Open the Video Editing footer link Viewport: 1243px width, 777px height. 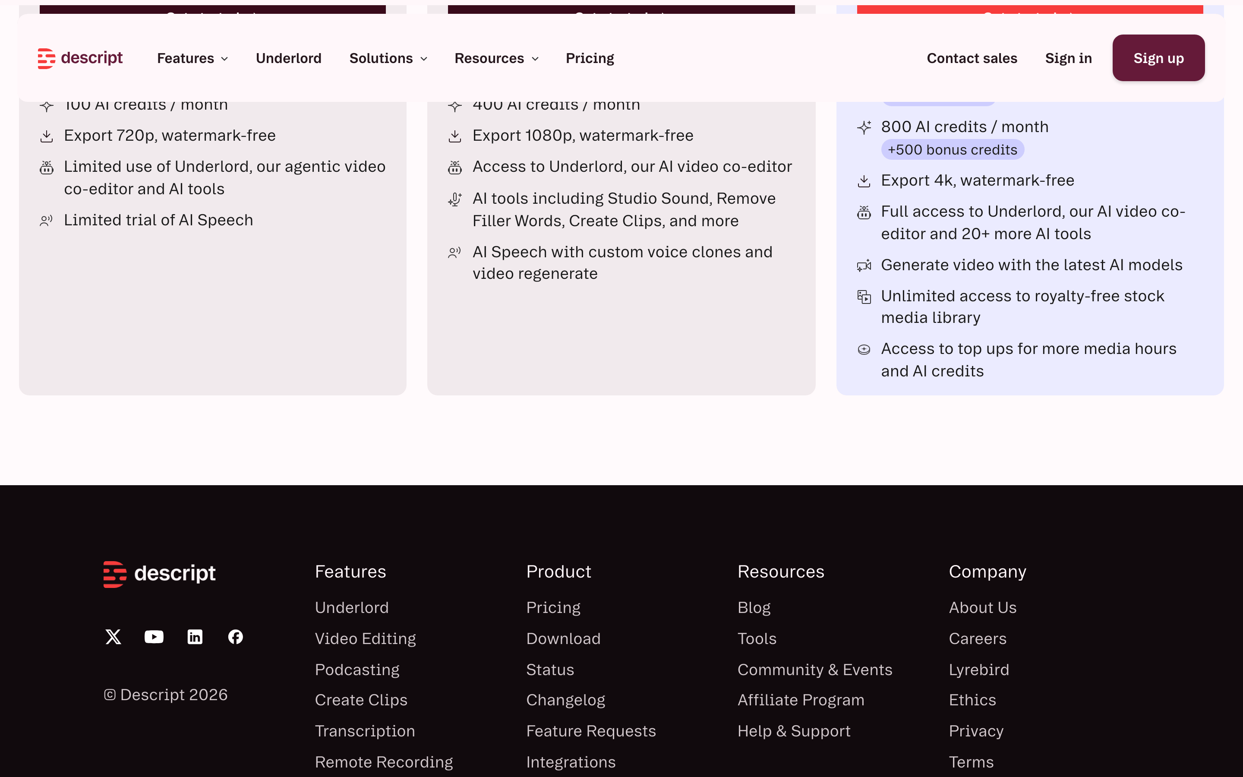[x=365, y=638]
